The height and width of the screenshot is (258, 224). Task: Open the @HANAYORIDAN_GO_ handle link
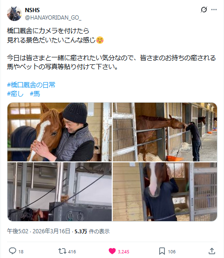coord(53,17)
